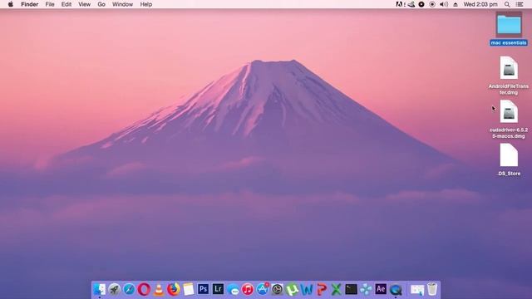Open Notification Center list icon
The height and width of the screenshot is (299, 532).
coord(520,4)
